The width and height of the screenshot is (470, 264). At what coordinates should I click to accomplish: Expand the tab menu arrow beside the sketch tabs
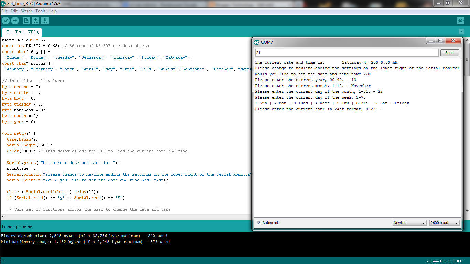[461, 32]
